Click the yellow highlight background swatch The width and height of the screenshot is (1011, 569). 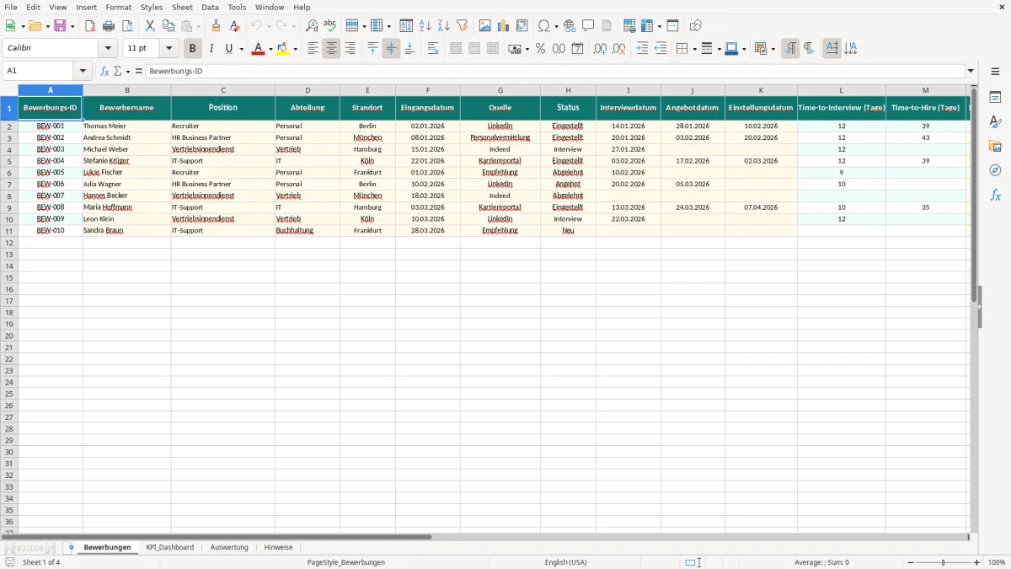tap(283, 49)
